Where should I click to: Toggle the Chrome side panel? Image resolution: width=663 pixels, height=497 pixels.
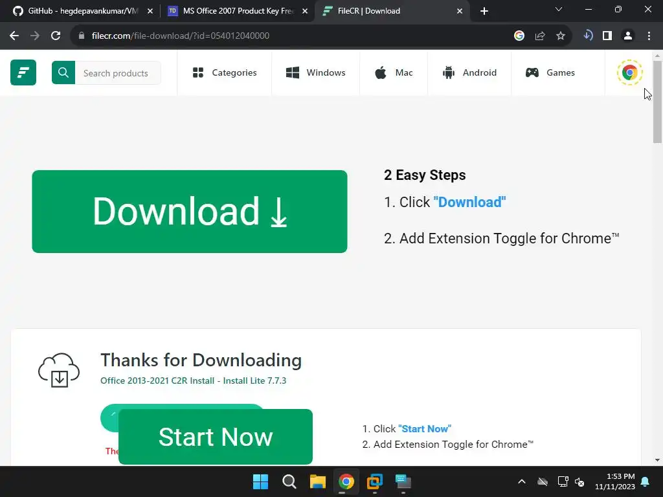click(607, 36)
